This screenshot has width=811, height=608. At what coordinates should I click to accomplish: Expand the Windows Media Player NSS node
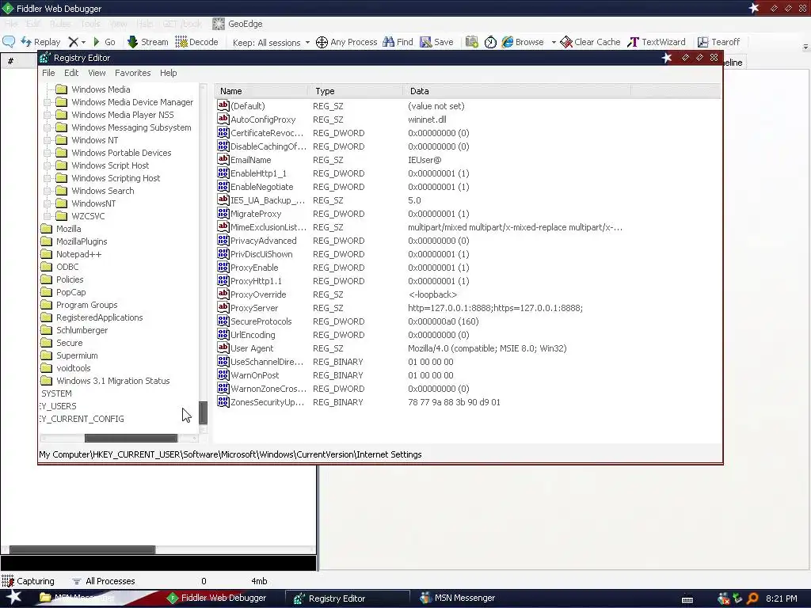click(x=47, y=115)
